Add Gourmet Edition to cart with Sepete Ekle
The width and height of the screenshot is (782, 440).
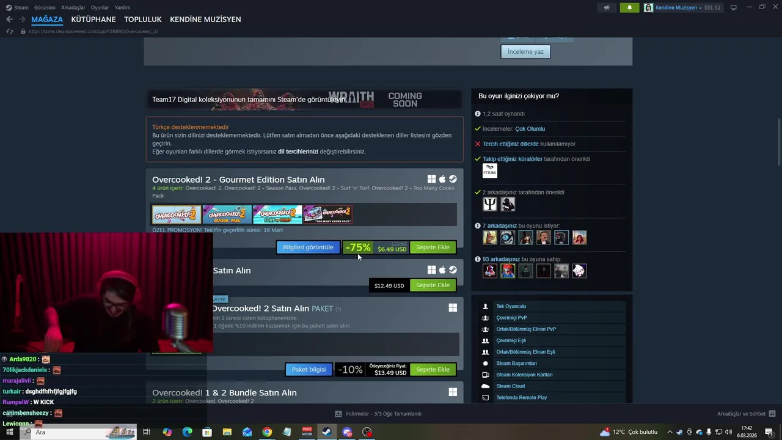(433, 248)
